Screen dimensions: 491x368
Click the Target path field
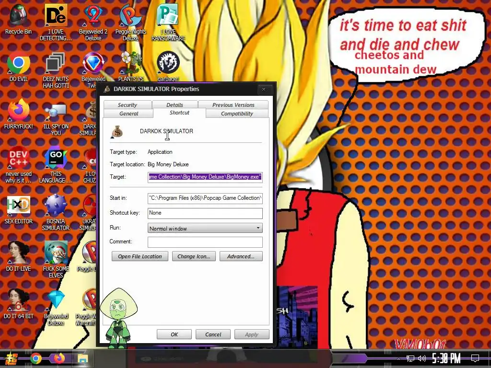point(205,177)
